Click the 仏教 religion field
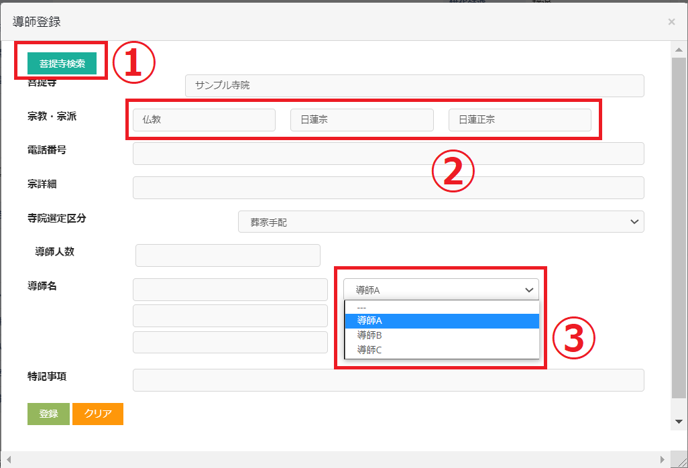 click(x=204, y=120)
